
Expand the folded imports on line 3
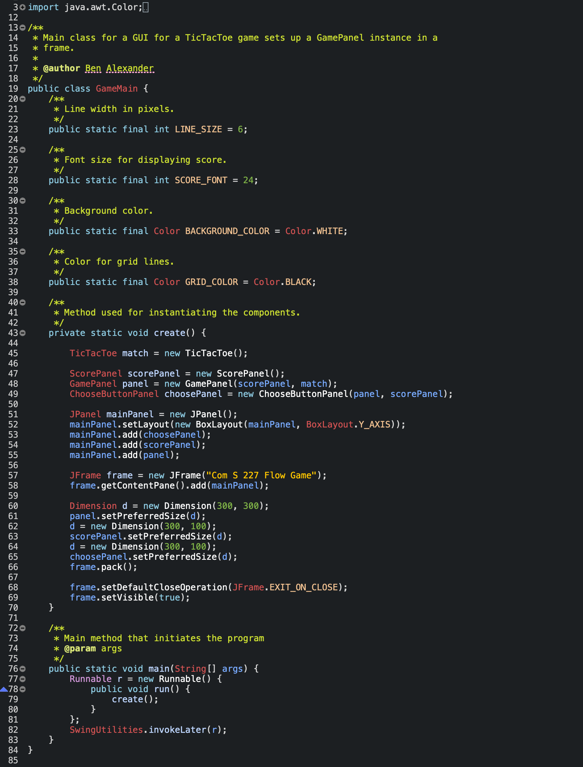coord(23,7)
